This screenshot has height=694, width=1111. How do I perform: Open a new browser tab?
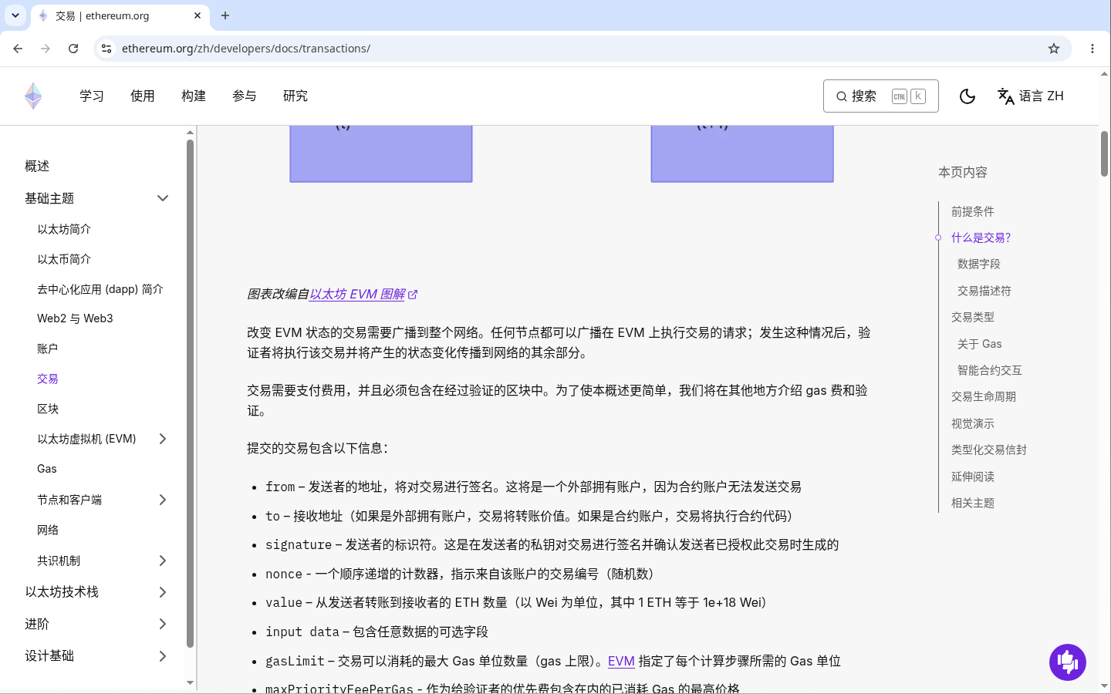pos(225,15)
